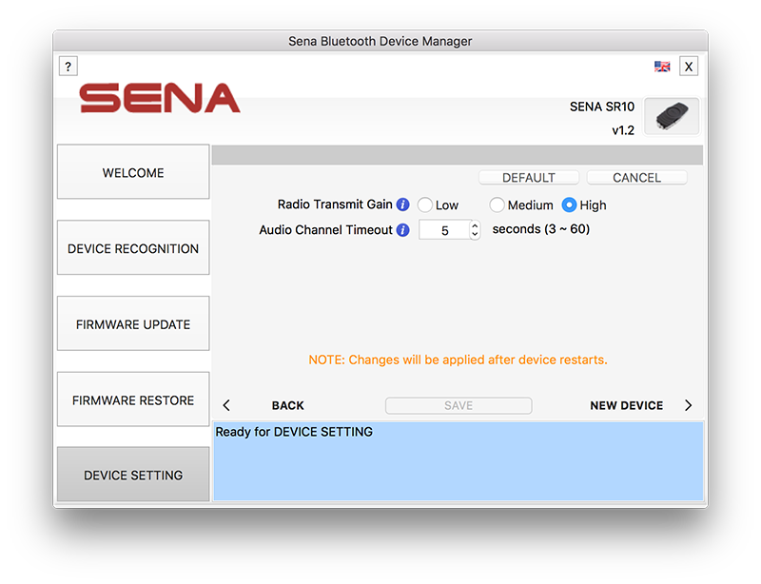Click the CANCEL button
This screenshot has width=761, height=584.
pyautogui.click(x=636, y=177)
